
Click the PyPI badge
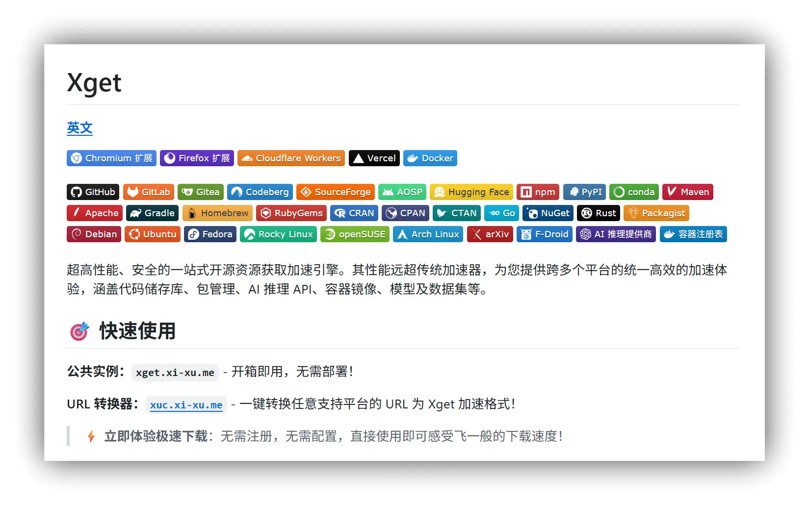click(585, 192)
